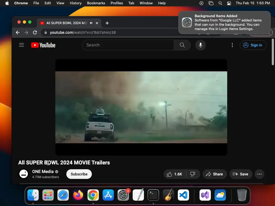This screenshot has height=206, width=275.
Task: Open System Settings from the Dock
Action: tap(123, 195)
